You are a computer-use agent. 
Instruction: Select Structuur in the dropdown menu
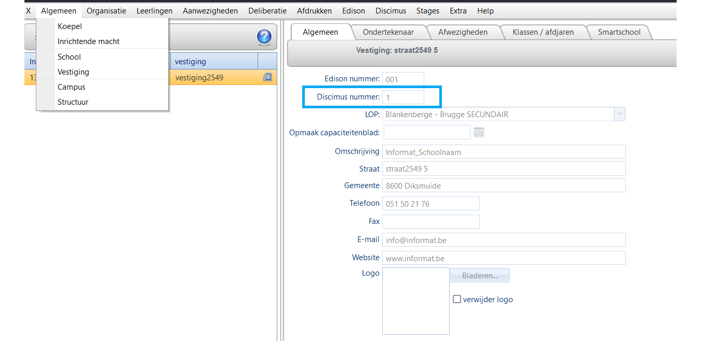point(73,102)
